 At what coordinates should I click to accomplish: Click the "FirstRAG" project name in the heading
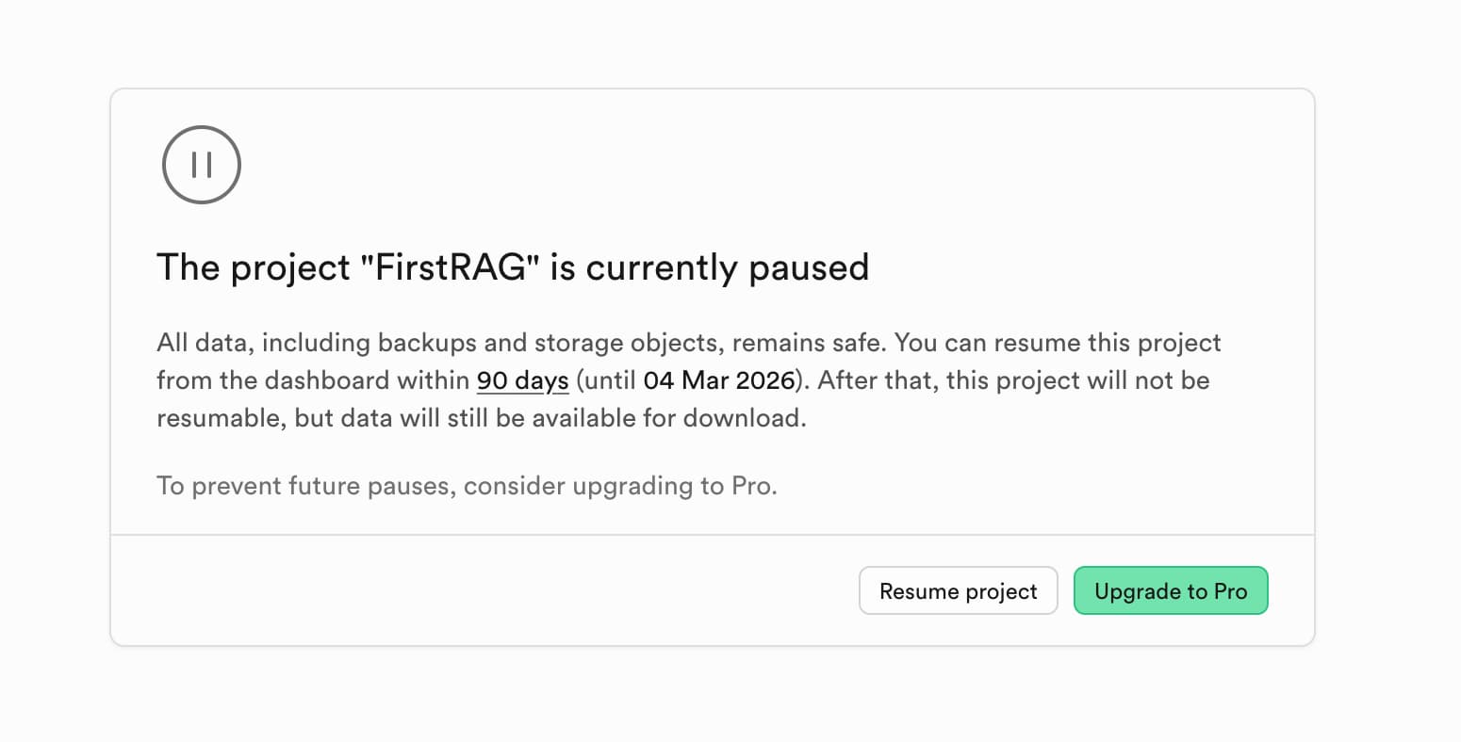click(x=451, y=267)
